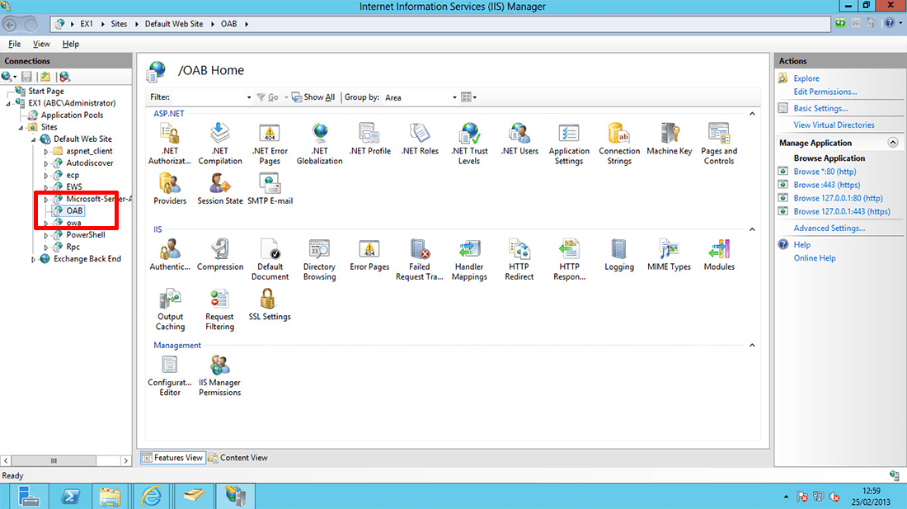
Task: Open the View menu
Action: [x=41, y=44]
